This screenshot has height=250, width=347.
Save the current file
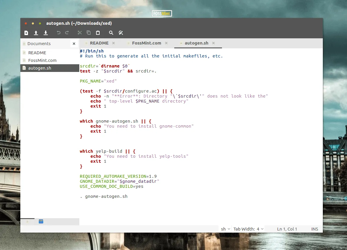tap(45, 33)
